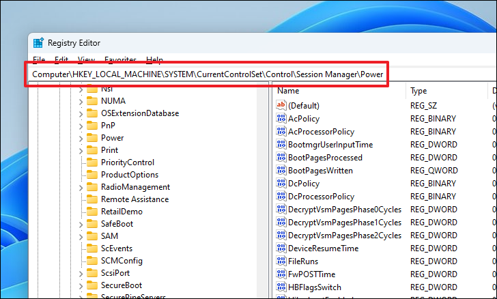Open the Favorites menu
497x299 pixels.
pos(120,59)
